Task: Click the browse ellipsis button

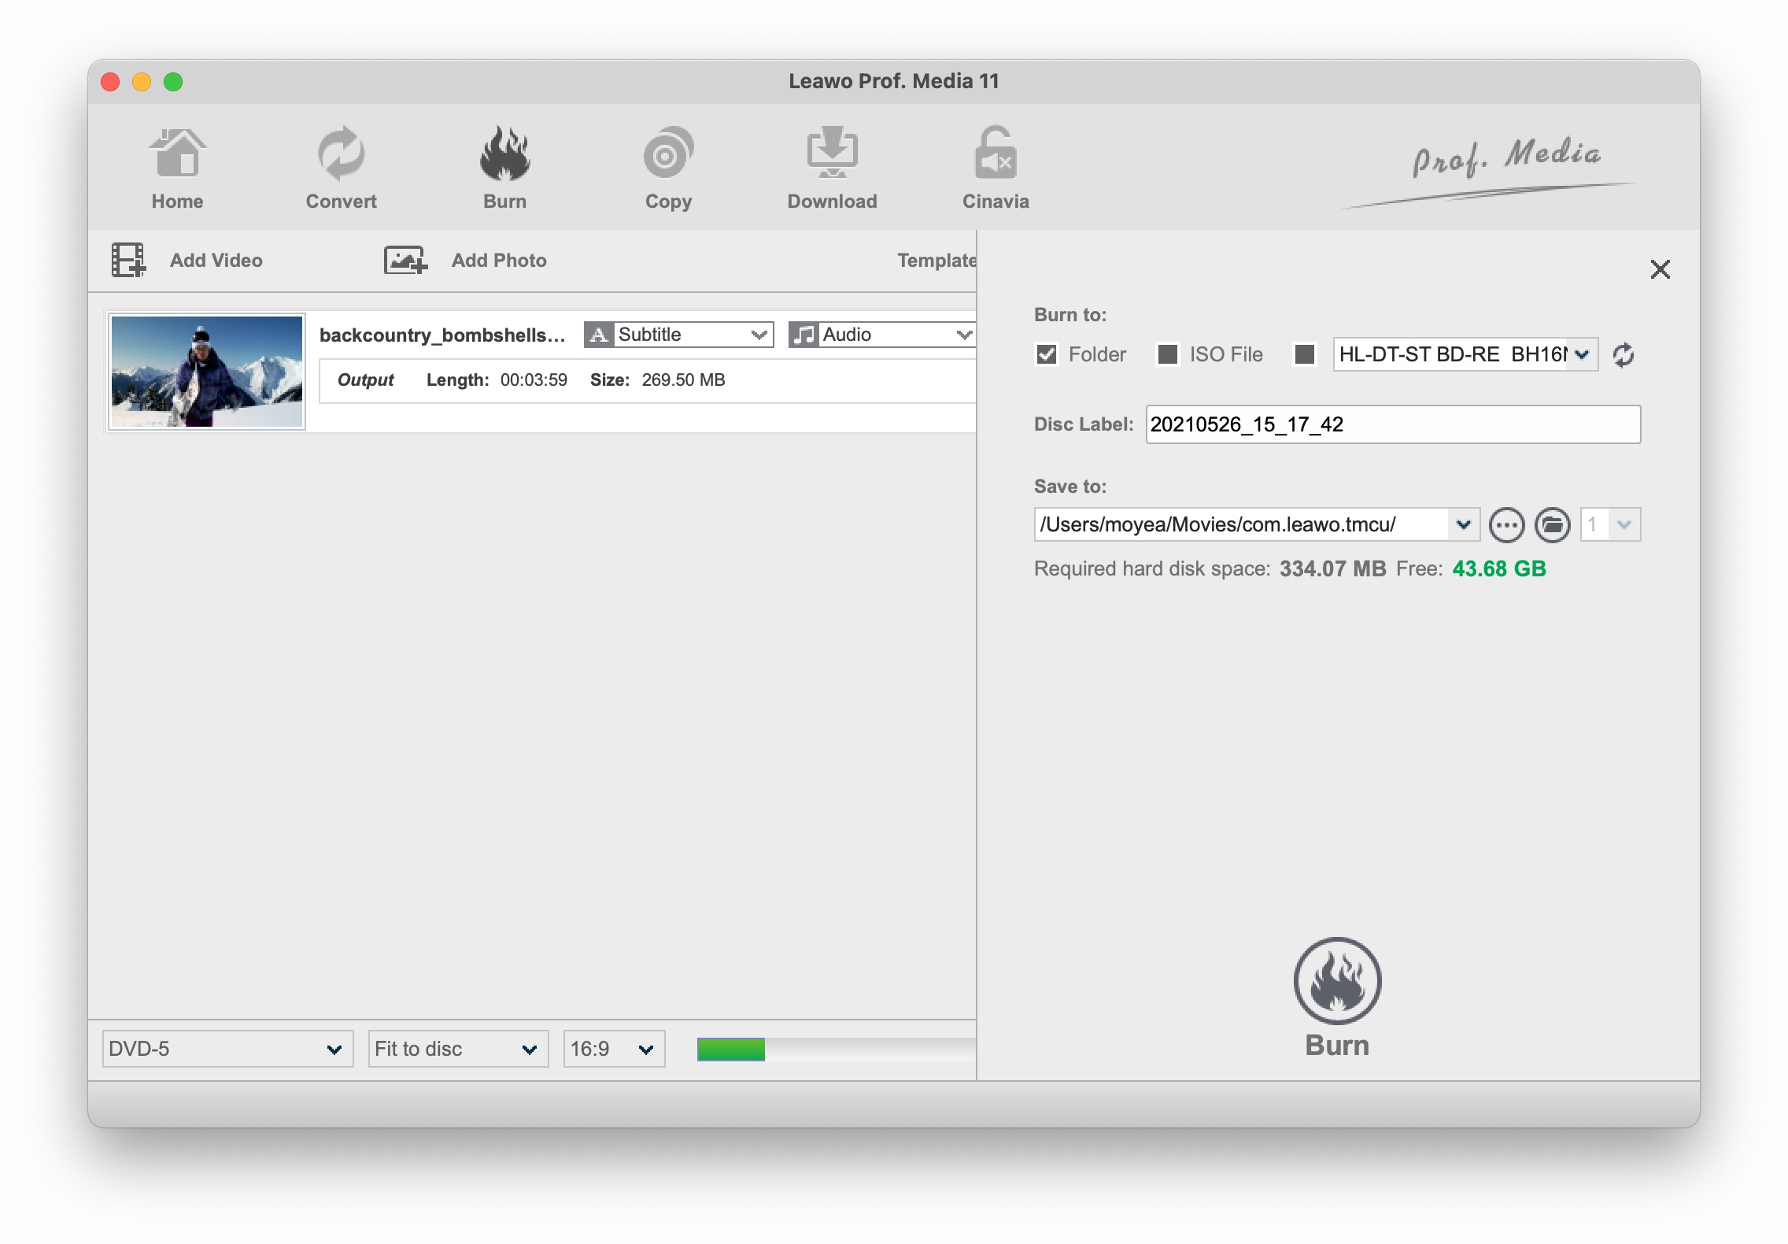Action: click(1506, 525)
